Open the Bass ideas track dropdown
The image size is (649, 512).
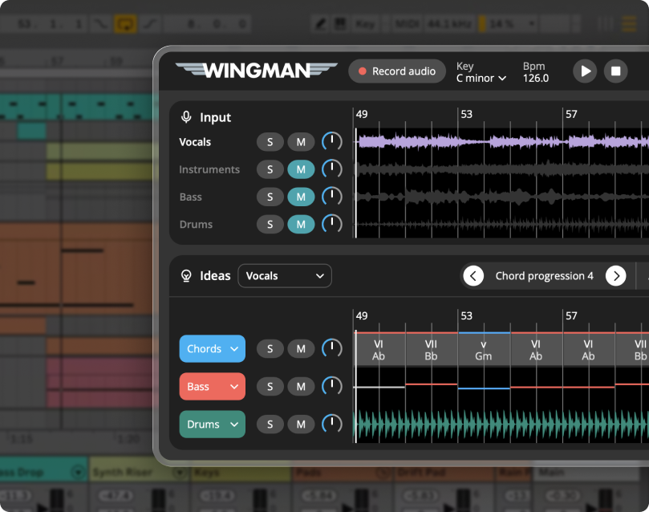point(213,387)
